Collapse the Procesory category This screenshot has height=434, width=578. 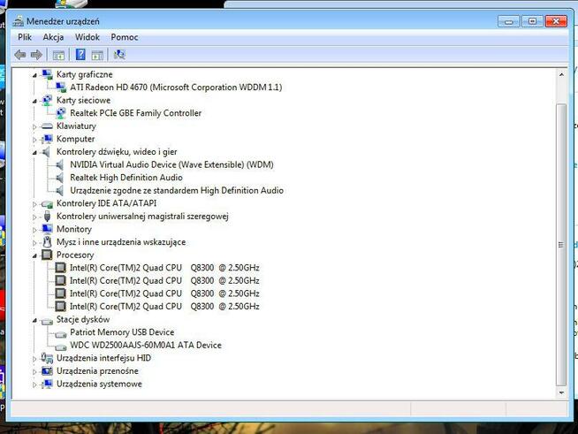[x=34, y=256]
